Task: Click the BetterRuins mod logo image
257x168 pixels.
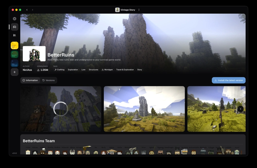Action: pos(34,54)
